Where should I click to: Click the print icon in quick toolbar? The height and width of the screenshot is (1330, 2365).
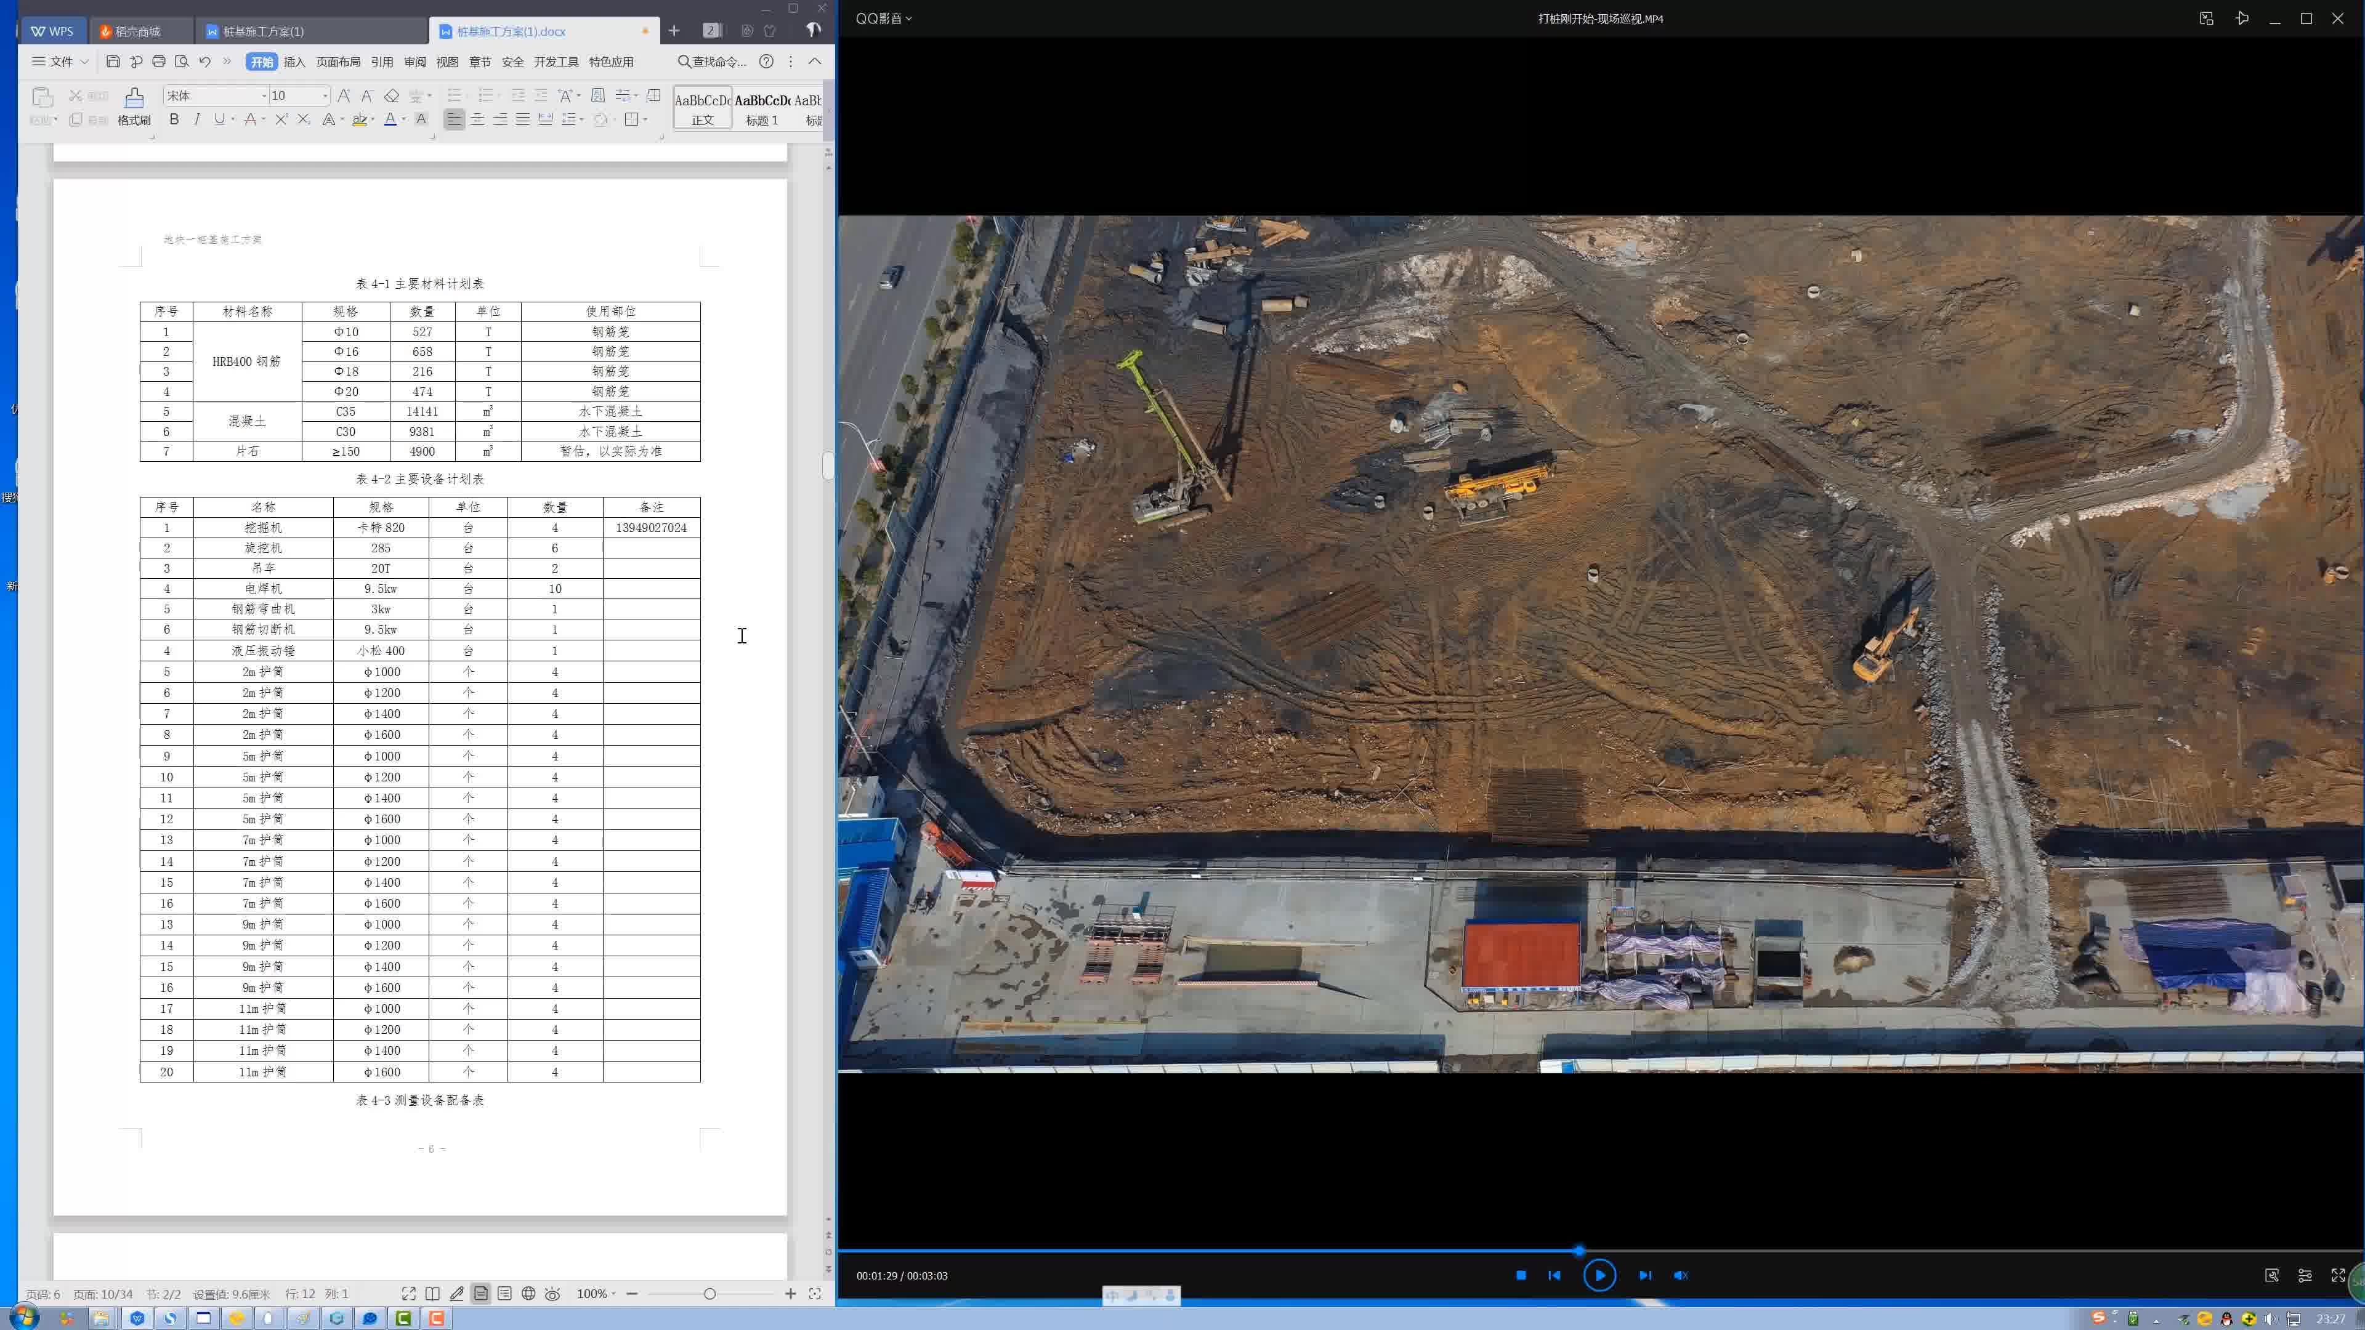click(x=159, y=62)
